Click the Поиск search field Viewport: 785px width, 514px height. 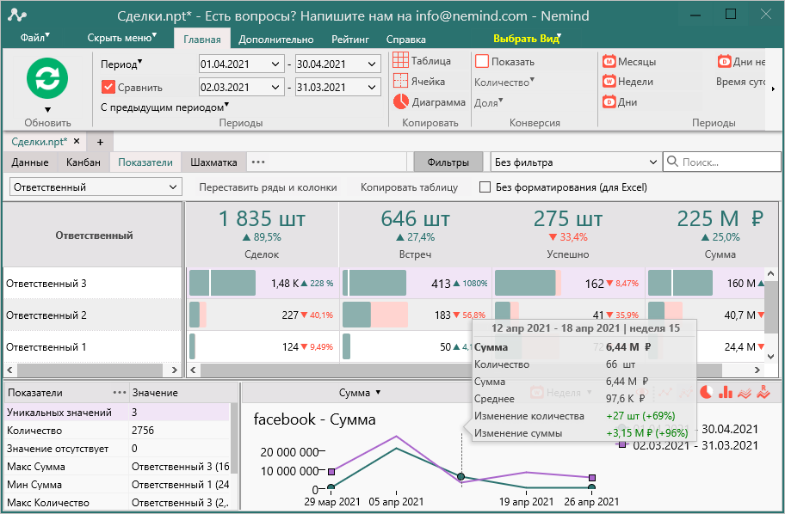point(727,162)
